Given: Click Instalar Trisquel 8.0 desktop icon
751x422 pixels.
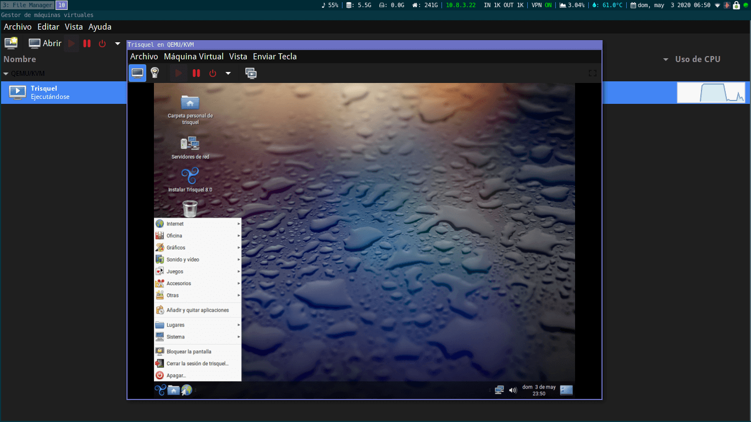Looking at the screenshot, I should (190, 180).
